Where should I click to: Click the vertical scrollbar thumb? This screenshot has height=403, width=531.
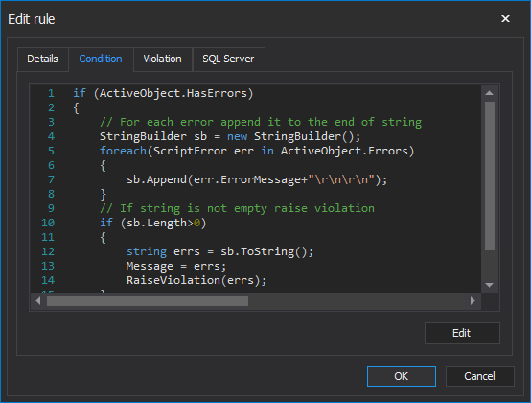[x=490, y=176]
